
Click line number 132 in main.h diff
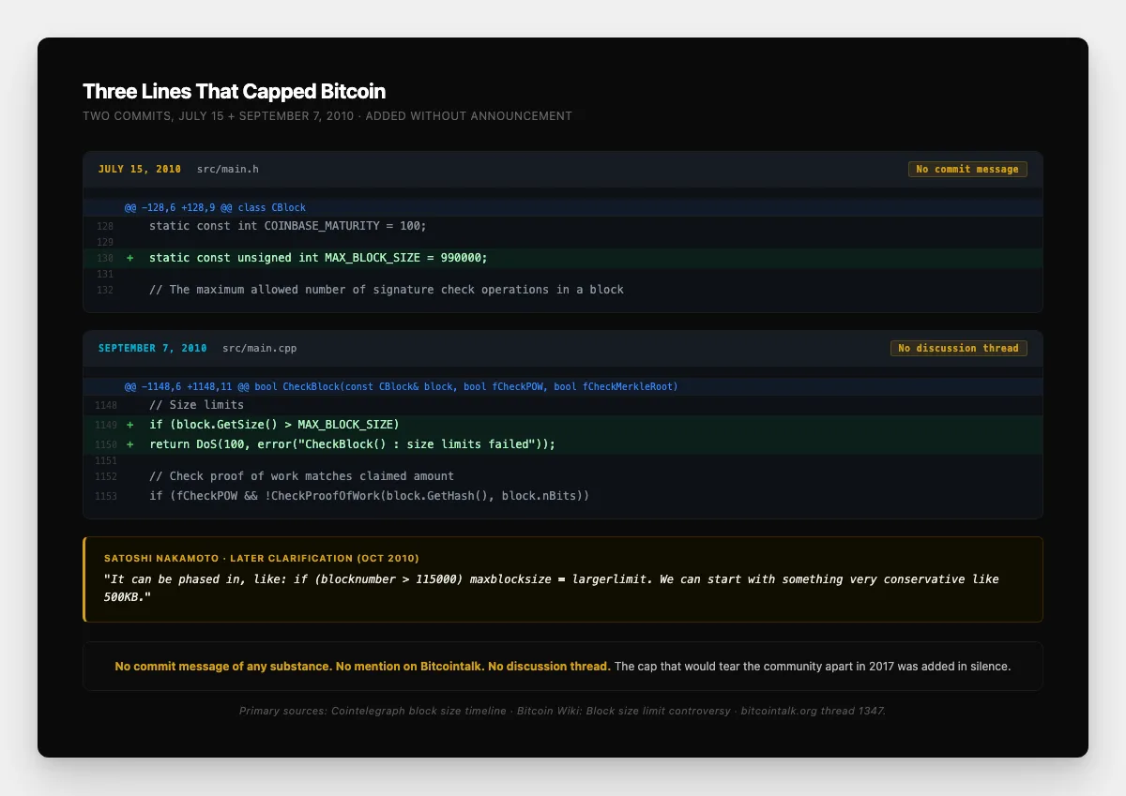click(x=105, y=290)
